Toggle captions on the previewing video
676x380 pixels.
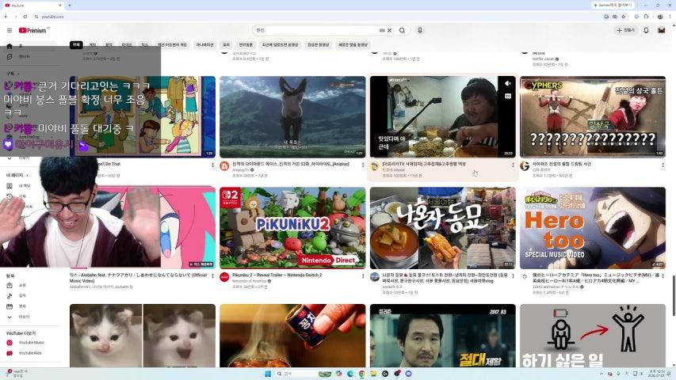tap(508, 96)
